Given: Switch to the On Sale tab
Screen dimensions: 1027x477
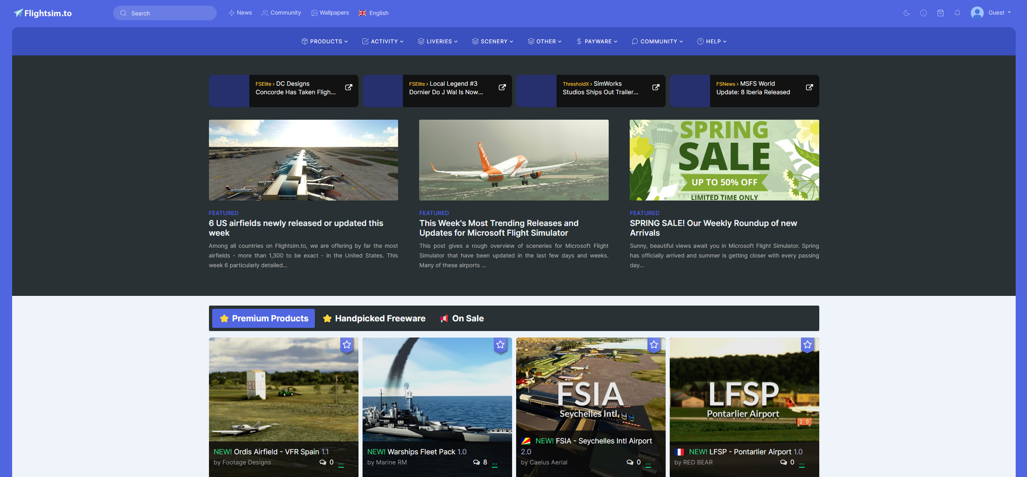Looking at the screenshot, I should 462,318.
